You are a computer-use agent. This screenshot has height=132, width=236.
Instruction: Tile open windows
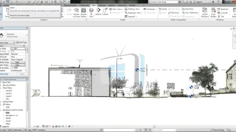(x=221, y=16)
